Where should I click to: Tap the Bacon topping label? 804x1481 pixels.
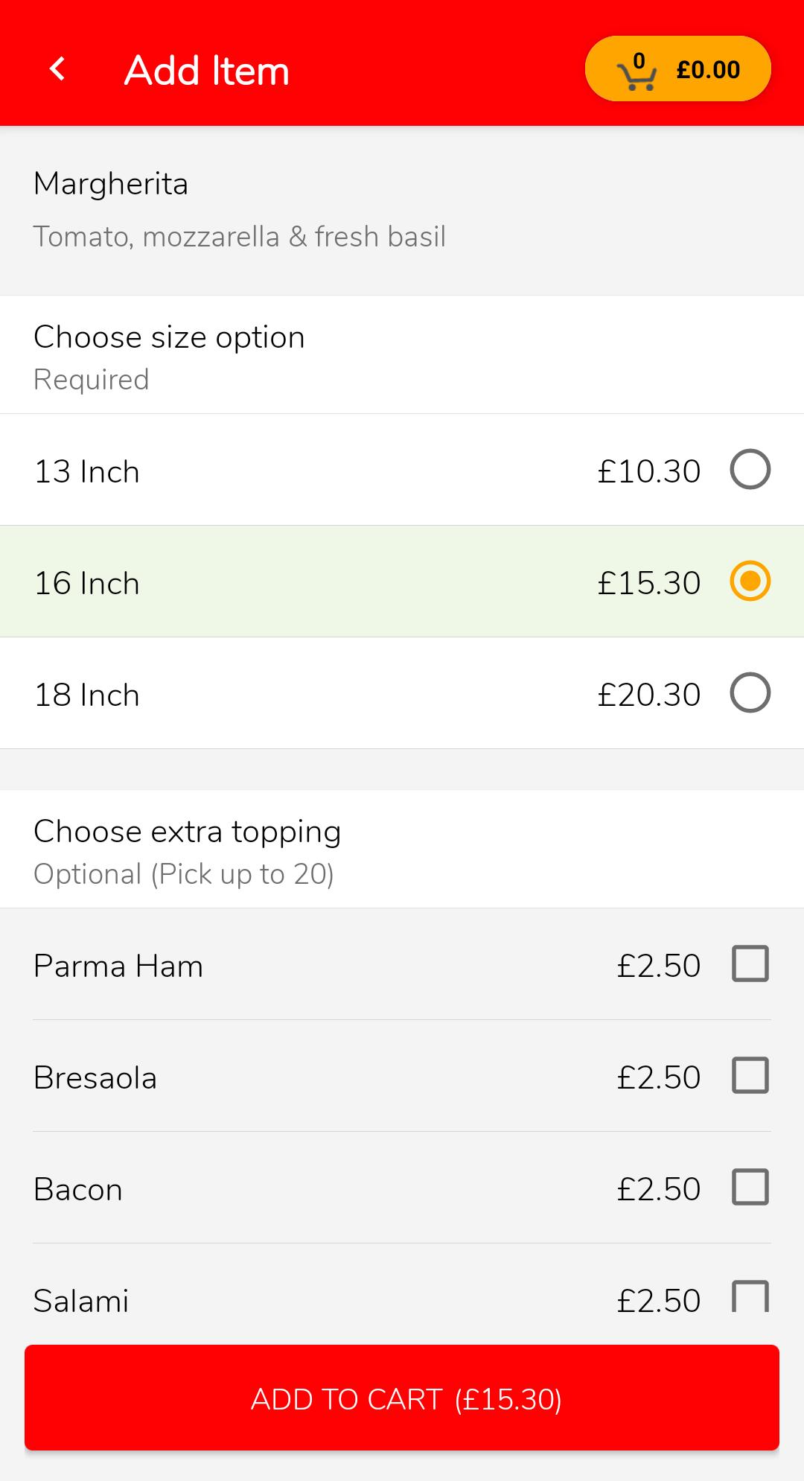pos(78,1189)
